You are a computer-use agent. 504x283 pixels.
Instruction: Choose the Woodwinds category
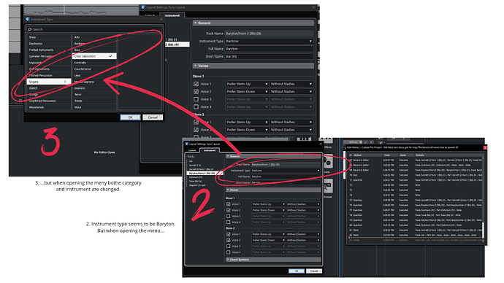(x=49, y=107)
